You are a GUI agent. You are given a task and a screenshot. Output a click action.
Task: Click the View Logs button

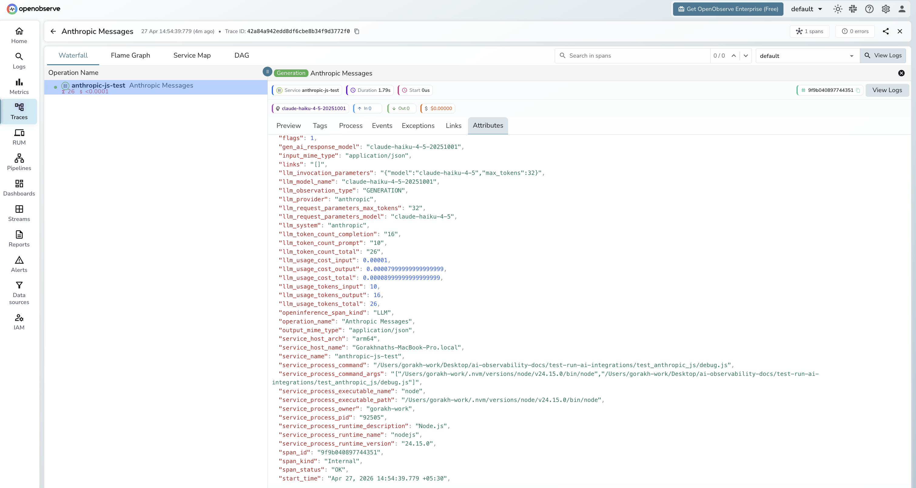pyautogui.click(x=883, y=55)
